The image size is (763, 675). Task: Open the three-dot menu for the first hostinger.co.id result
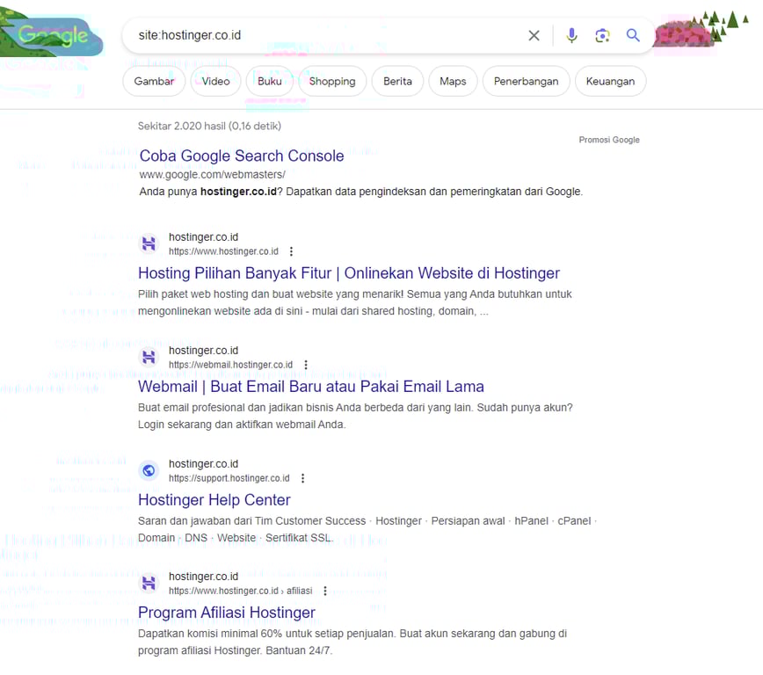tap(291, 251)
